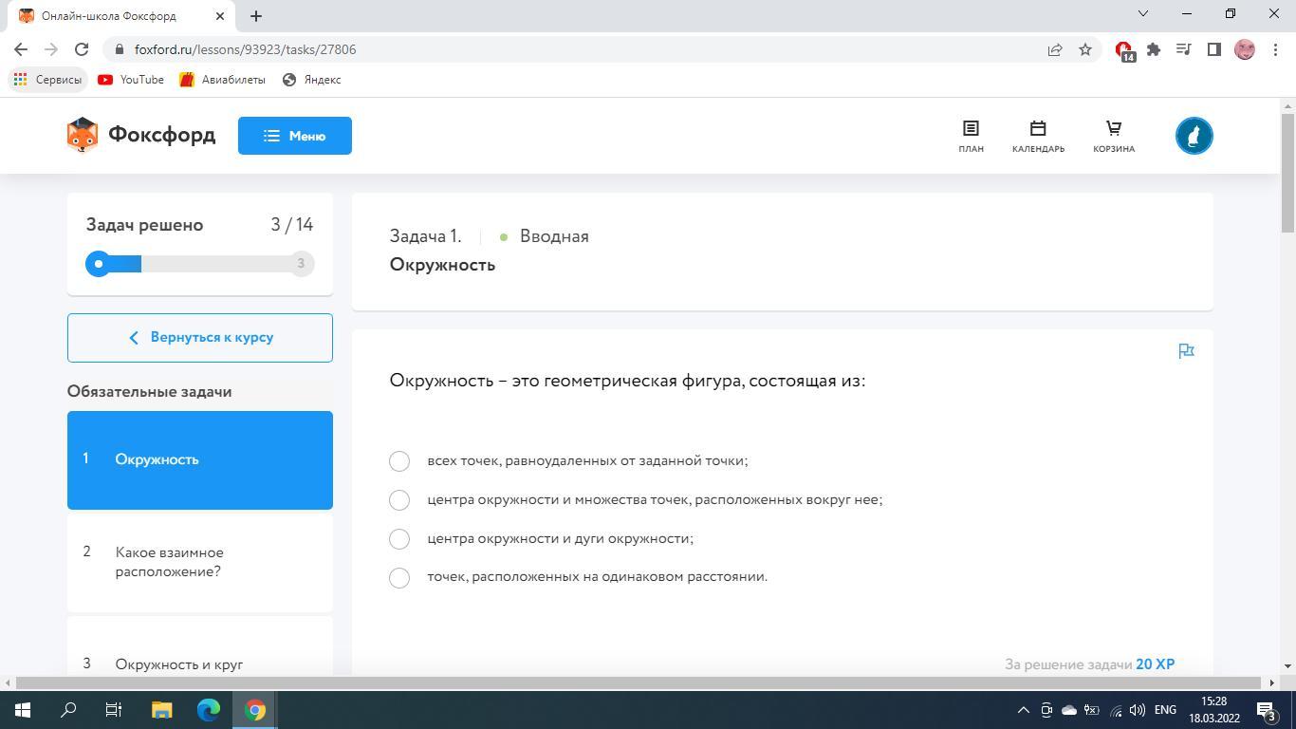Open the red extension icon with badge 14

[x=1124, y=50]
